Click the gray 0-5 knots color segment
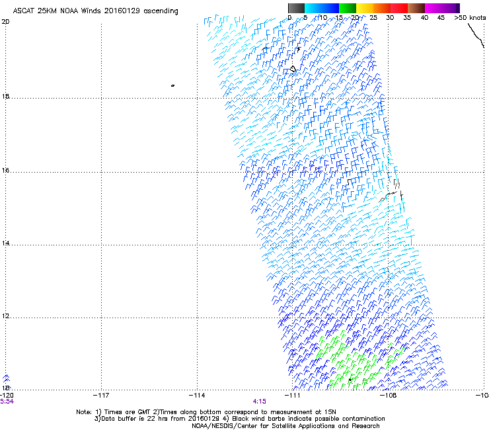 pos(296,8)
